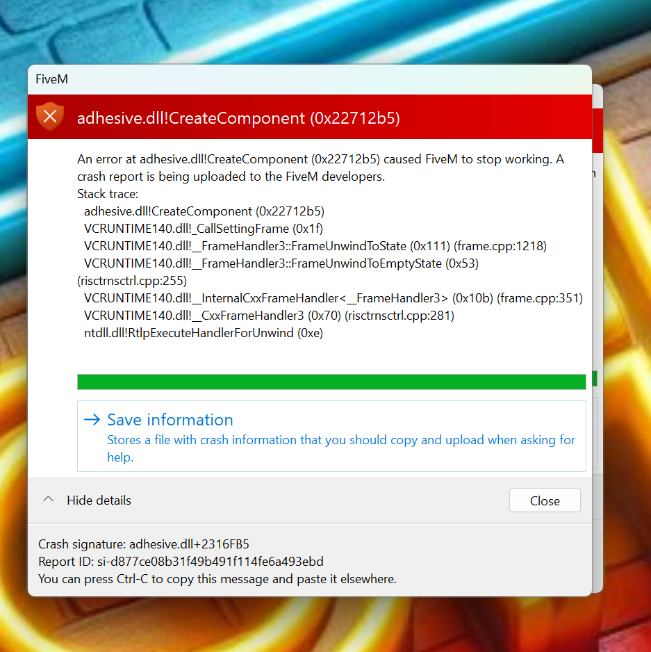Collapse details using the chevron arrow
The height and width of the screenshot is (652, 651).
click(x=48, y=499)
